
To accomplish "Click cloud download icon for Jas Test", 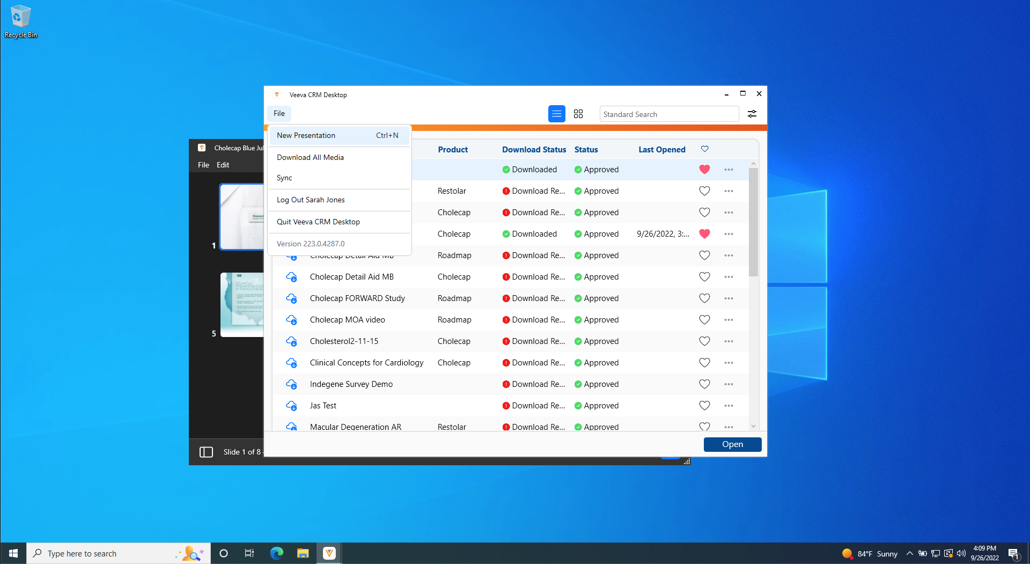I will tap(291, 406).
